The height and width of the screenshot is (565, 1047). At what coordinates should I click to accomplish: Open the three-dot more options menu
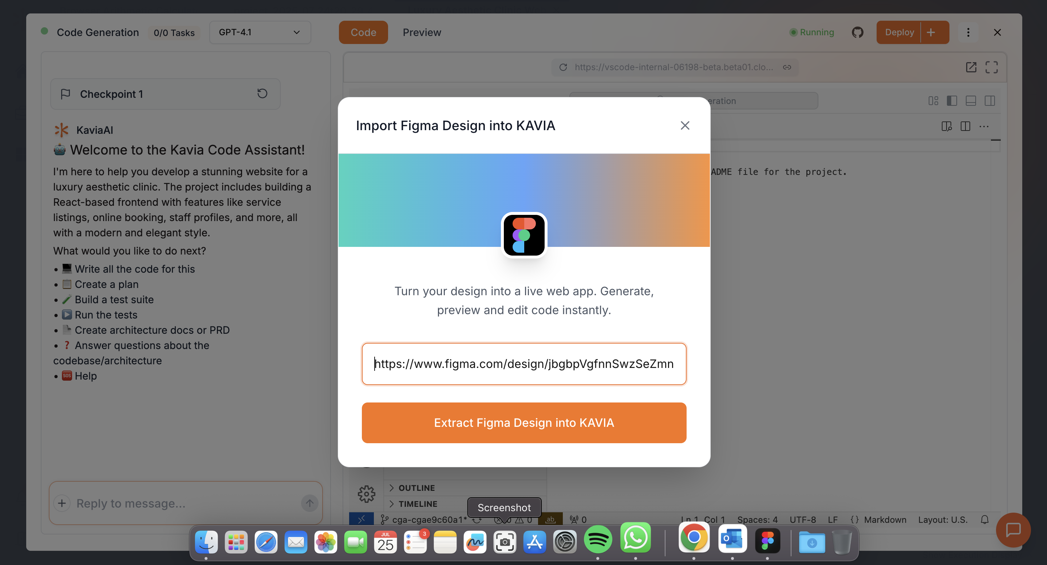[968, 32]
